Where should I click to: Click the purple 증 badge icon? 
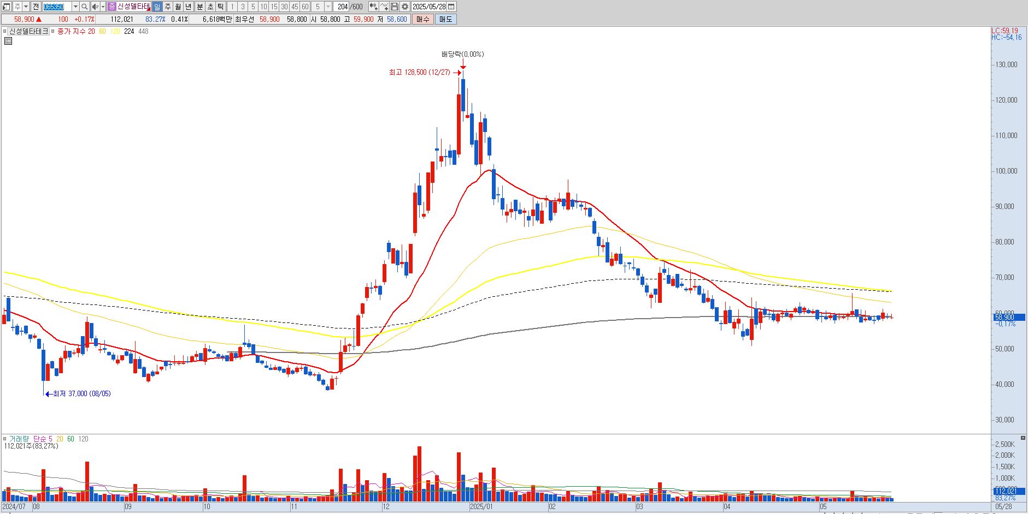coord(112,7)
